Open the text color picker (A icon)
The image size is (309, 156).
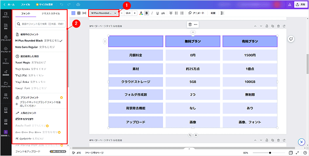(x=141, y=13)
